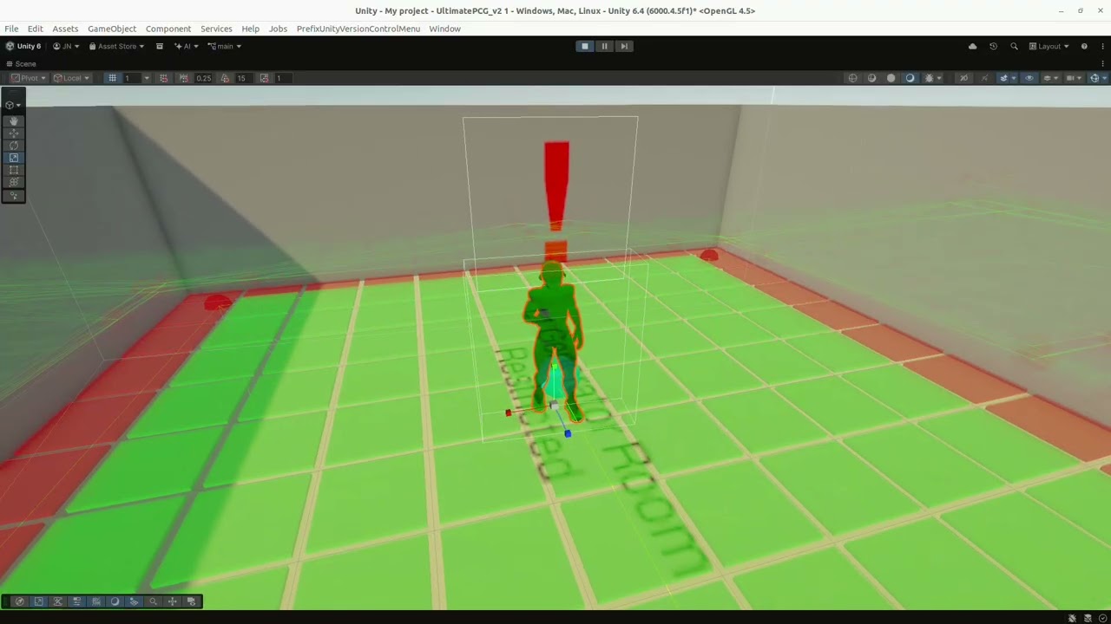Screen dimensions: 1111x624
Task: Open the package box icon next to Asset Store
Action: point(160,46)
